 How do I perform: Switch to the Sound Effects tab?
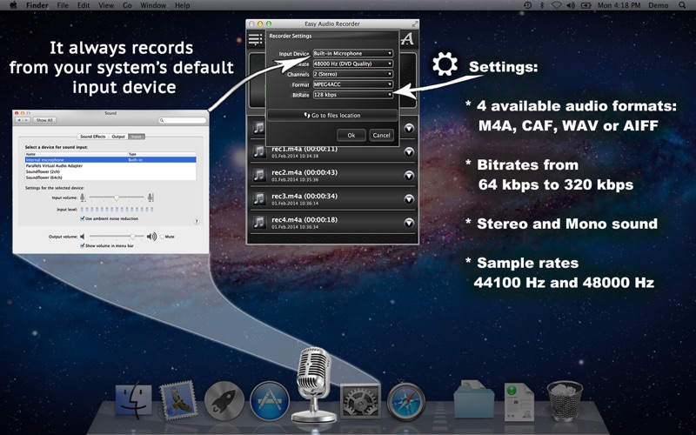(x=93, y=137)
